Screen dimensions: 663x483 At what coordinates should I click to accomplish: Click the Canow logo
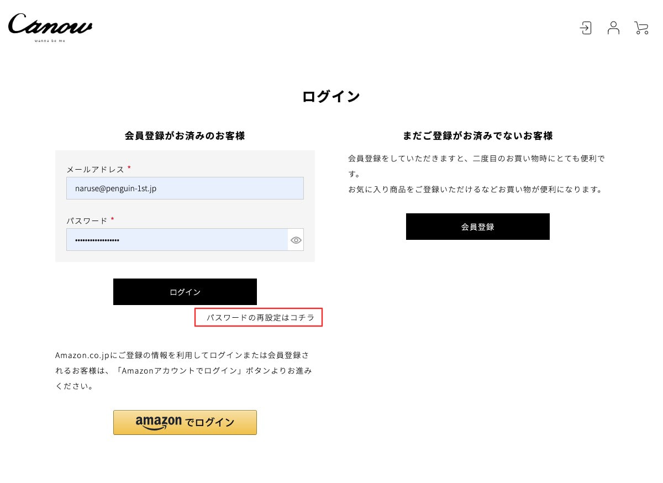[50, 27]
